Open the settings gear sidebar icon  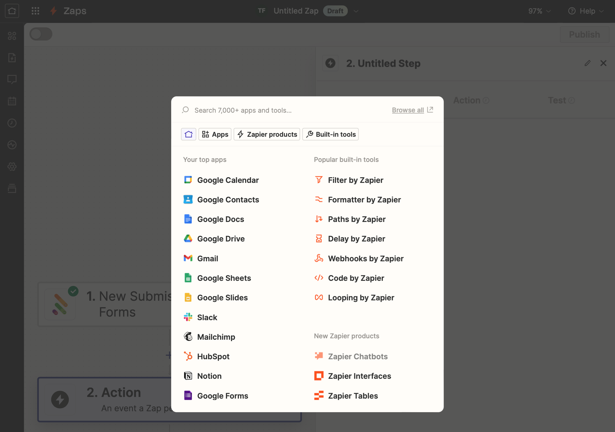(x=12, y=167)
